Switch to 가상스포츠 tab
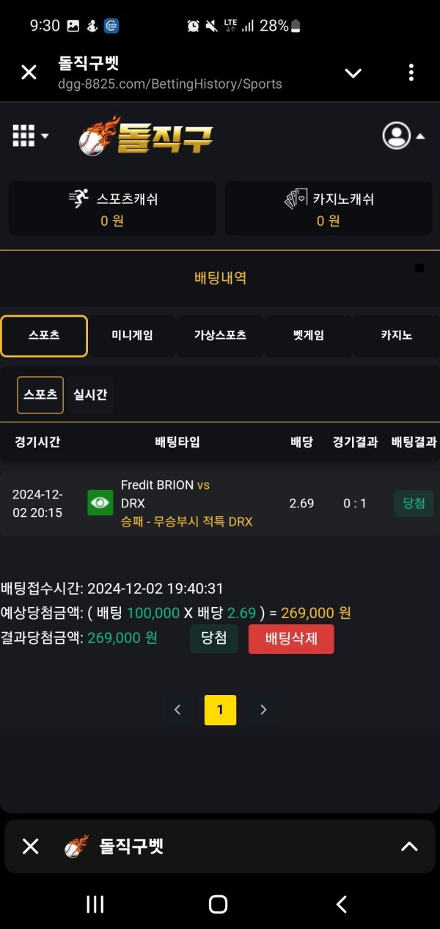The image size is (440, 929). (220, 336)
